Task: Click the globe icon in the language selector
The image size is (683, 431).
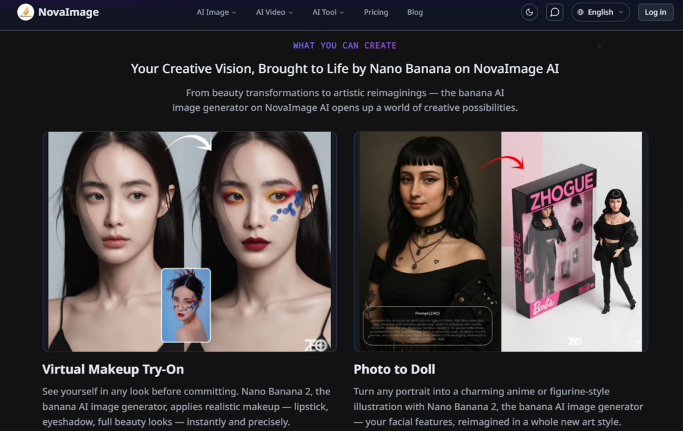Action: [580, 12]
